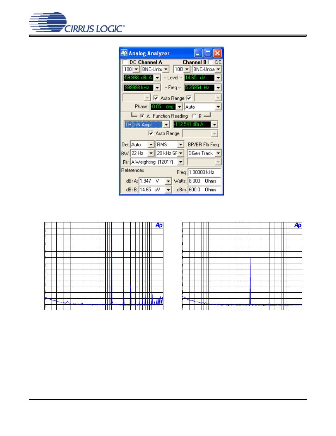This screenshot has height=436, width=336.
Task: Uncheck Channel A Auto Range checkbox
Action: click(156, 98)
